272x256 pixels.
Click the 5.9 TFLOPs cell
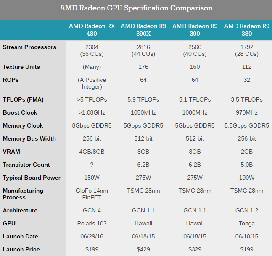pos(143,99)
